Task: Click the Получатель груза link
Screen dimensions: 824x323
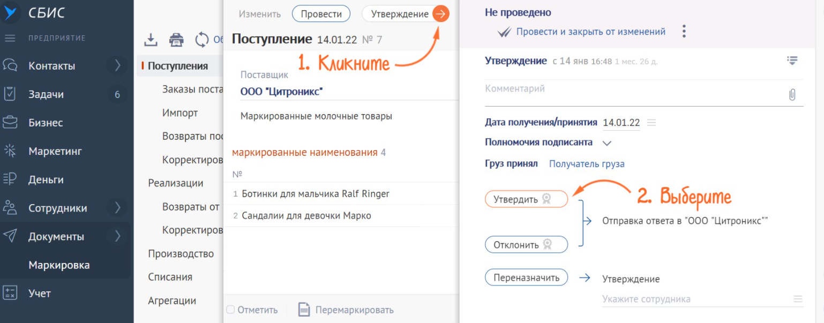Action: pos(587,164)
